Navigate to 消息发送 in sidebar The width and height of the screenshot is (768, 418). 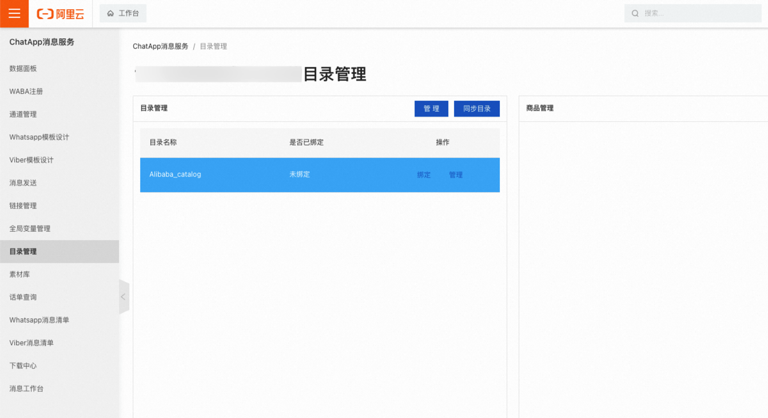[x=23, y=183]
